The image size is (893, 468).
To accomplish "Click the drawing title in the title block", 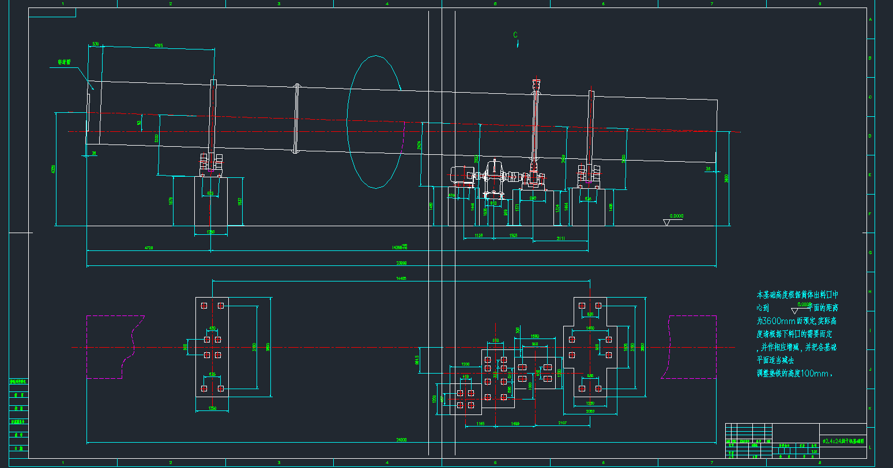I will click(842, 440).
